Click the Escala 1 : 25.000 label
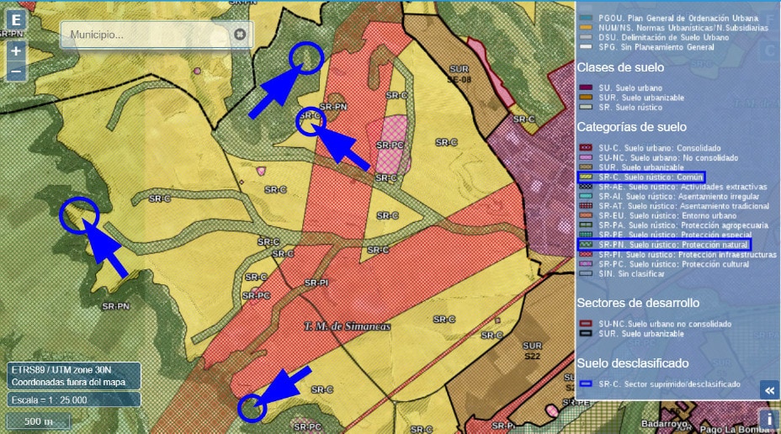 [x=50, y=400]
